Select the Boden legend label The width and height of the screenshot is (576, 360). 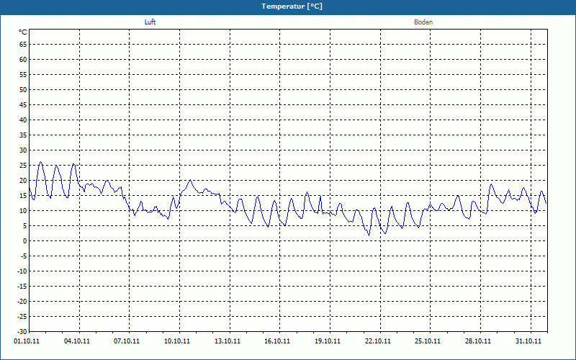(423, 22)
